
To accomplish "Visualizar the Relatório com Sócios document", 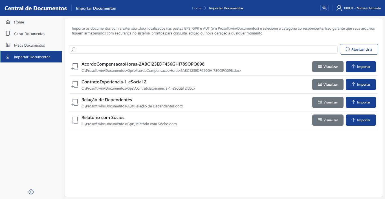I will tap(328, 120).
